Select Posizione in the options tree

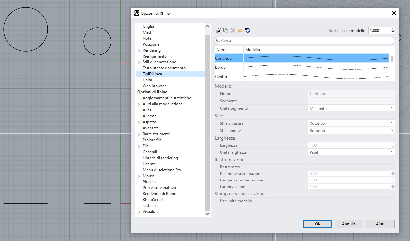point(151,44)
